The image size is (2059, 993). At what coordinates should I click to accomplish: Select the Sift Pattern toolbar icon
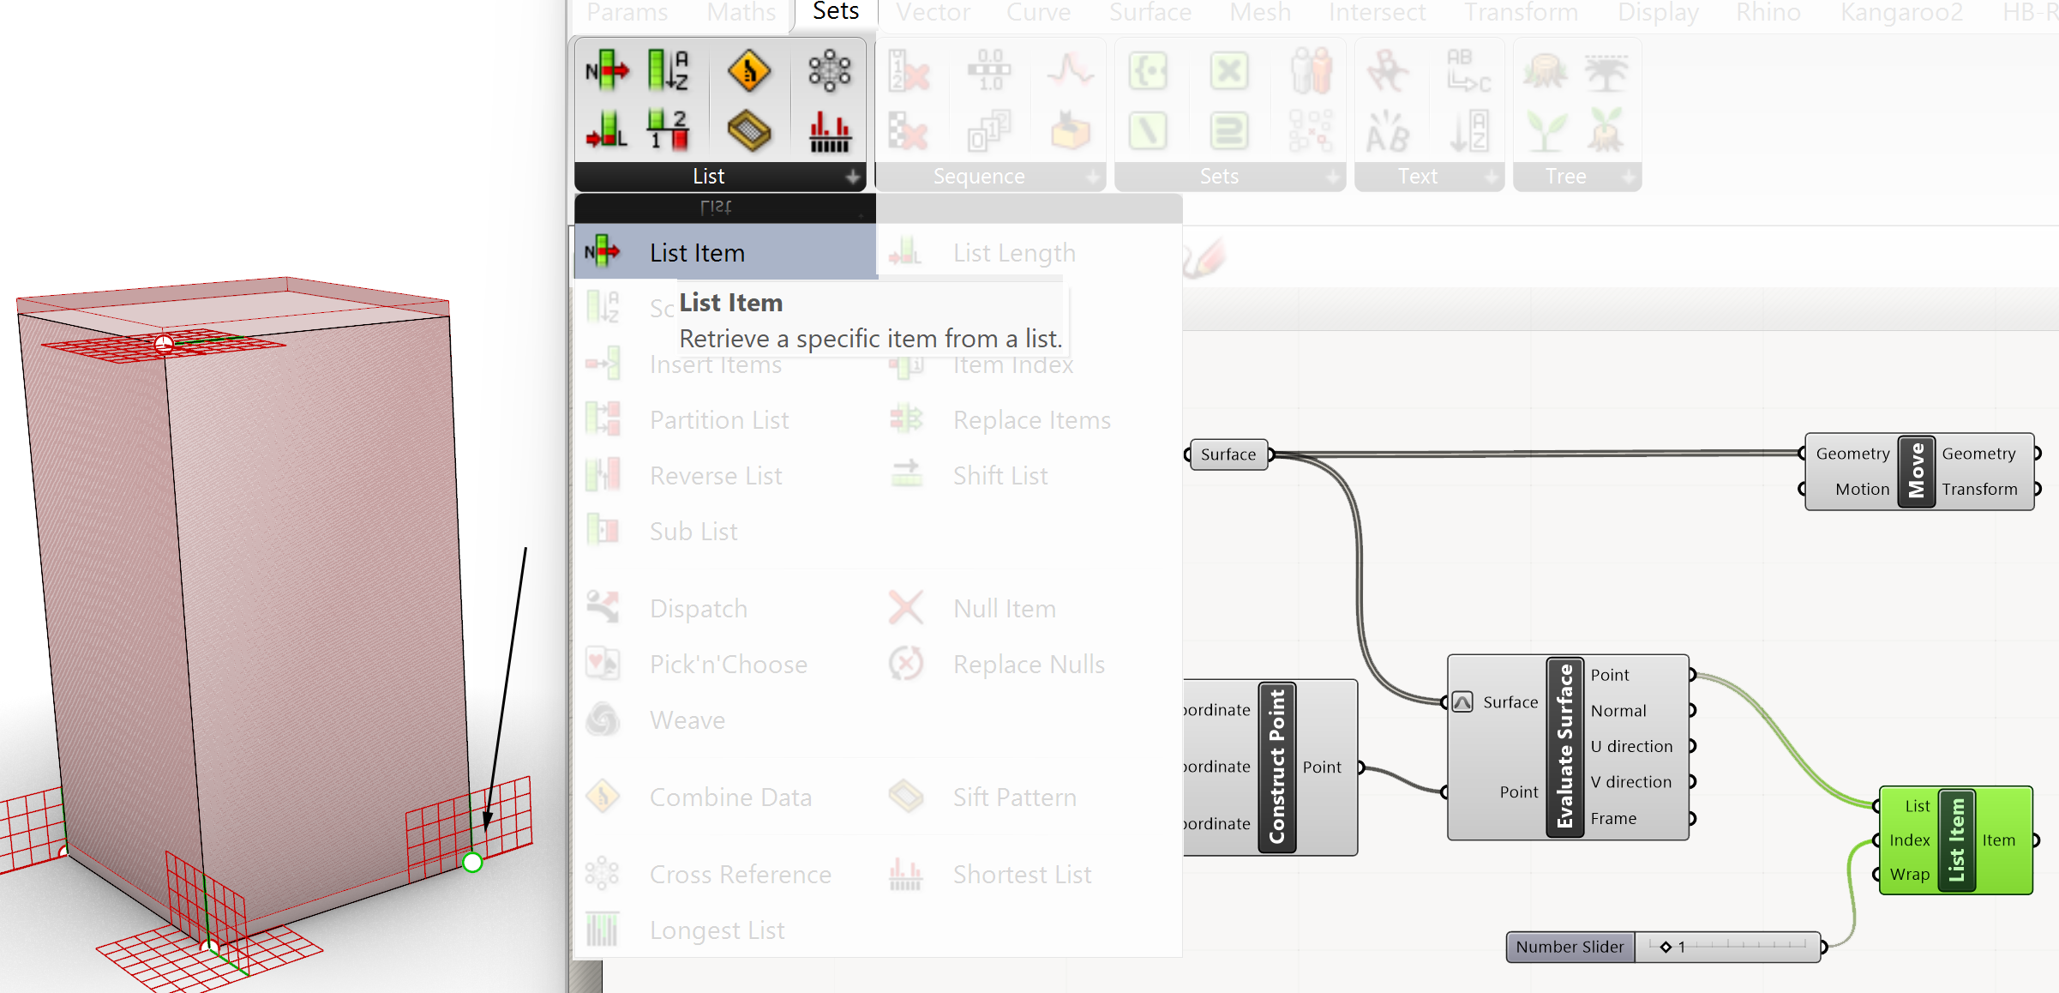point(748,130)
